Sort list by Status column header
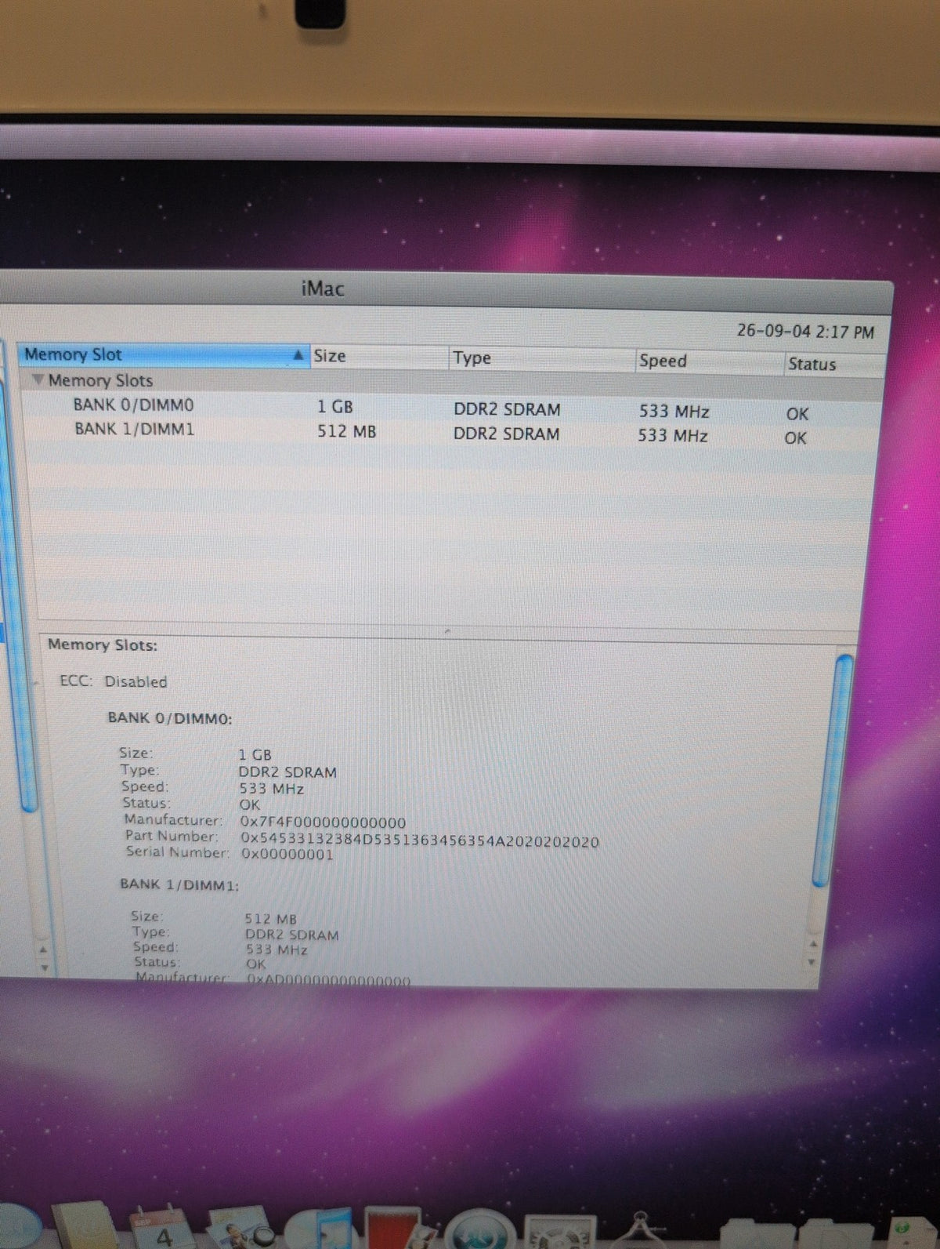Image resolution: width=940 pixels, height=1249 pixels. point(835,365)
